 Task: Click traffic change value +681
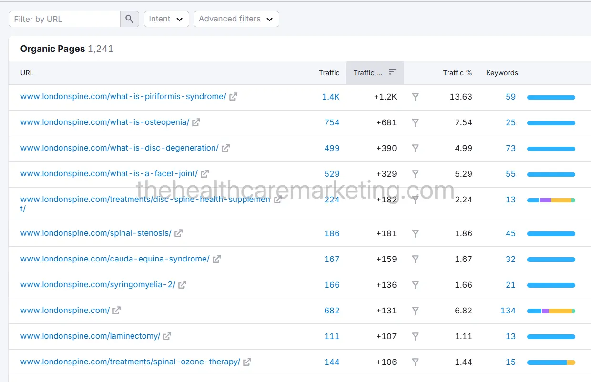pos(387,122)
